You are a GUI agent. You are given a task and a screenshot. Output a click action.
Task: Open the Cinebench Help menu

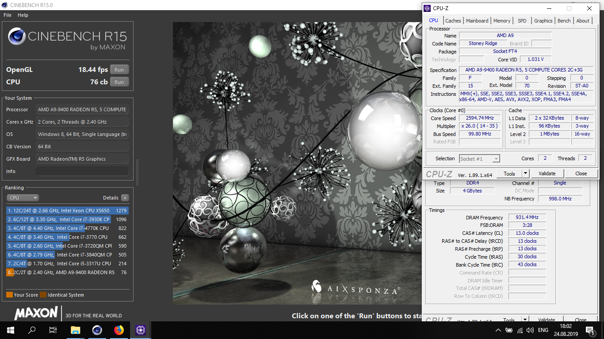coord(23,15)
